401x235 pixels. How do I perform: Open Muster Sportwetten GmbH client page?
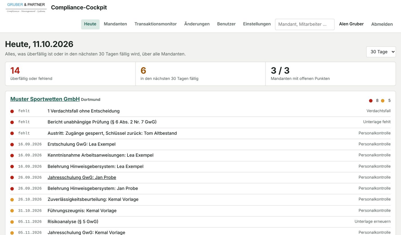45,99
